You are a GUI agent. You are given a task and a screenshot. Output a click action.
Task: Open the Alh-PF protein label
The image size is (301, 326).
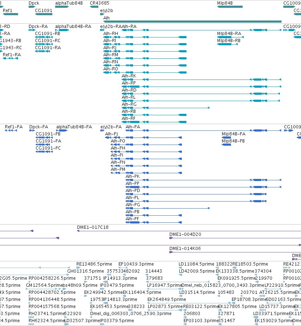tap(132, 219)
